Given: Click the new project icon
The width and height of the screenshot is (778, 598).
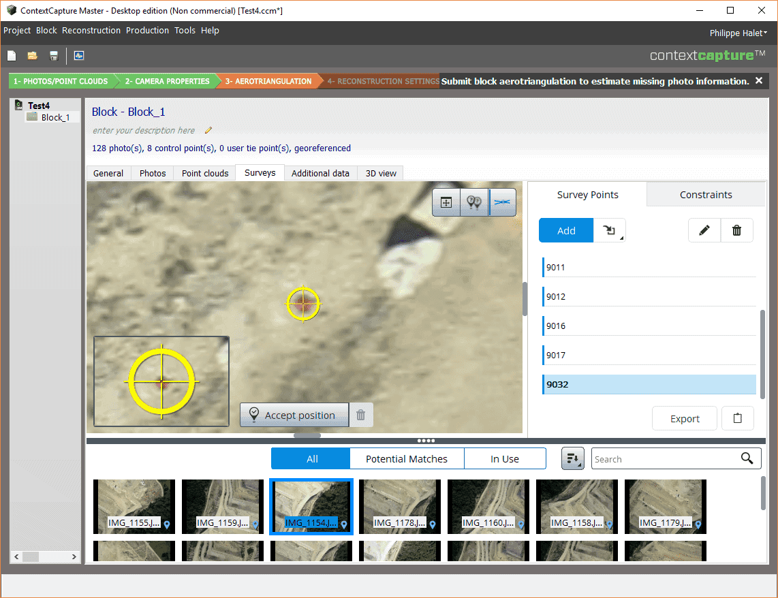Looking at the screenshot, I should [12, 56].
